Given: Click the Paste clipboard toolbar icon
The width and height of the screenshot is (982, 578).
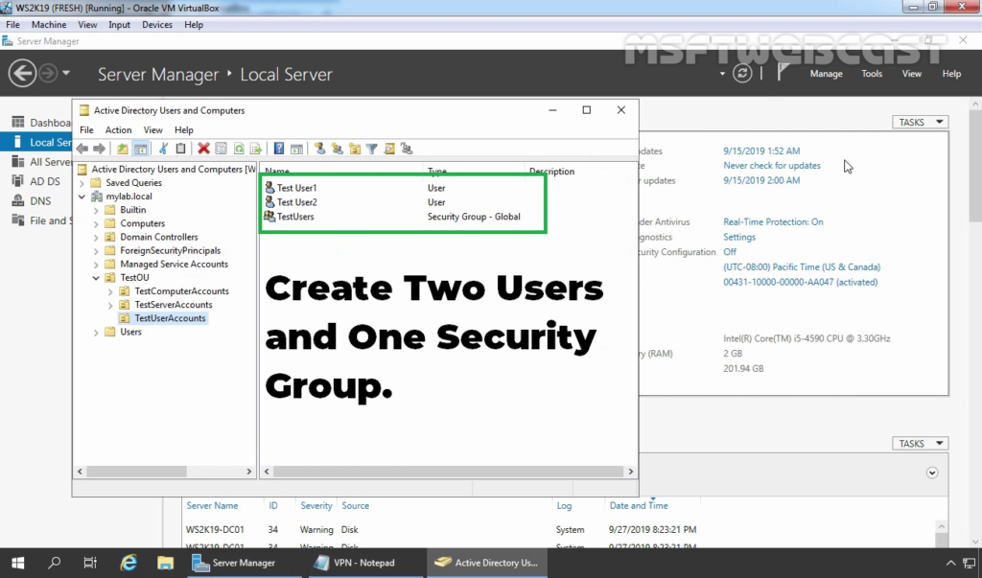Looking at the screenshot, I should point(181,149).
